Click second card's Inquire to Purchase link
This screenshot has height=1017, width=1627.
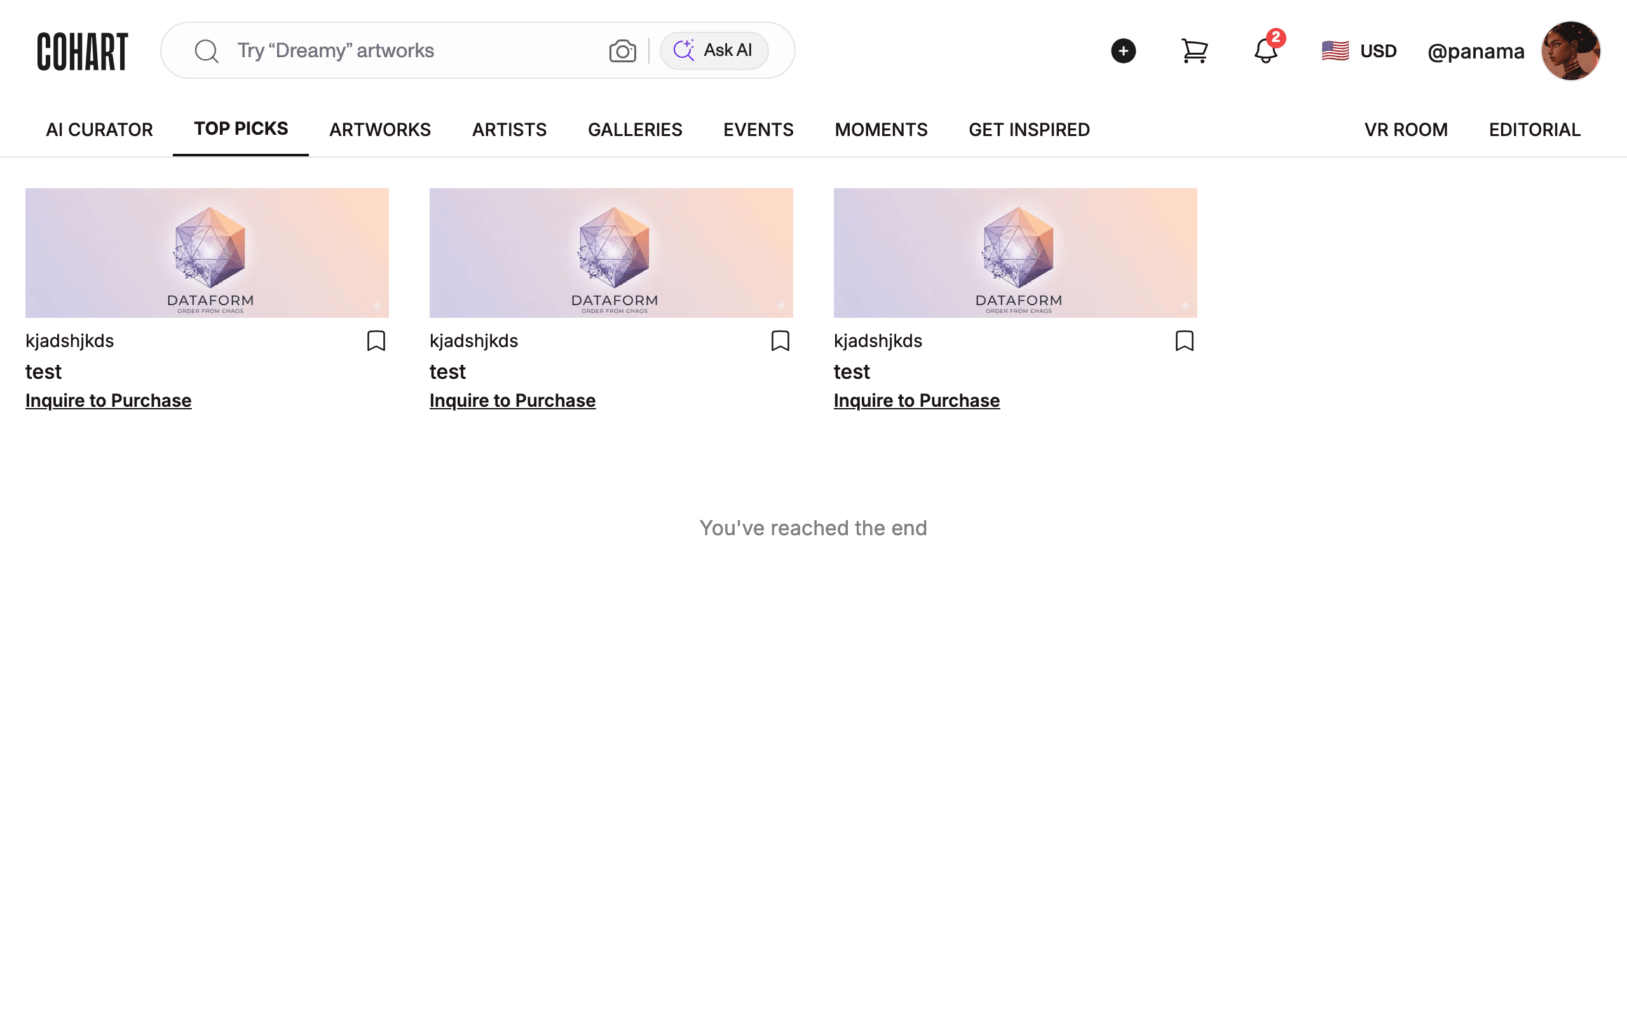tap(512, 401)
